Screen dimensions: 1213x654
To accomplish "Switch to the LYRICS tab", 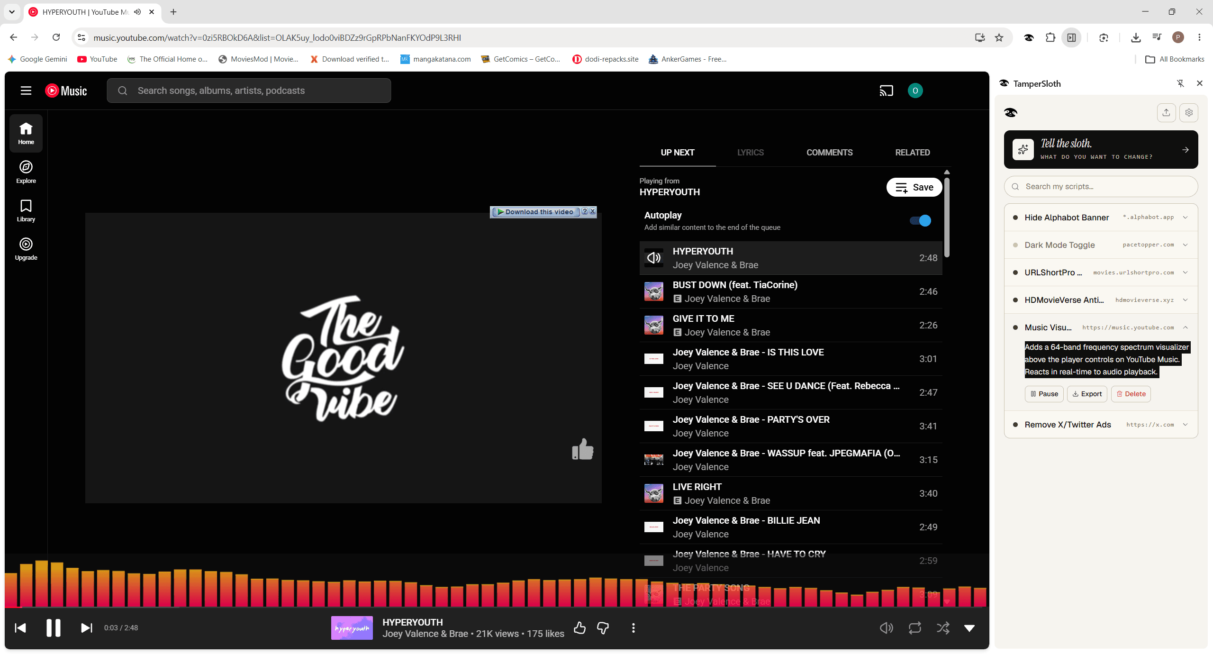I will pos(751,153).
